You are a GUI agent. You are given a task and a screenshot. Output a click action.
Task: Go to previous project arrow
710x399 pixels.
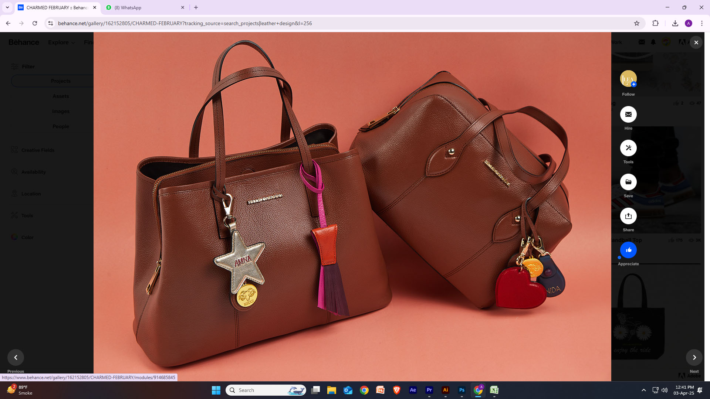(16, 357)
